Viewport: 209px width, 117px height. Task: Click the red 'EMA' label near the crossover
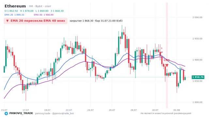pos(167,60)
